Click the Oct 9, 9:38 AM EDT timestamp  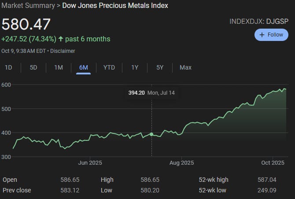coord(23,51)
